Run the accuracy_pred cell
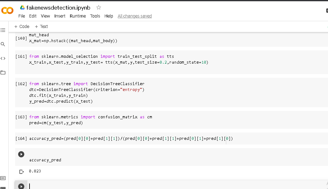Image resolution: width=328 pixels, height=189 pixels. [x=21, y=154]
